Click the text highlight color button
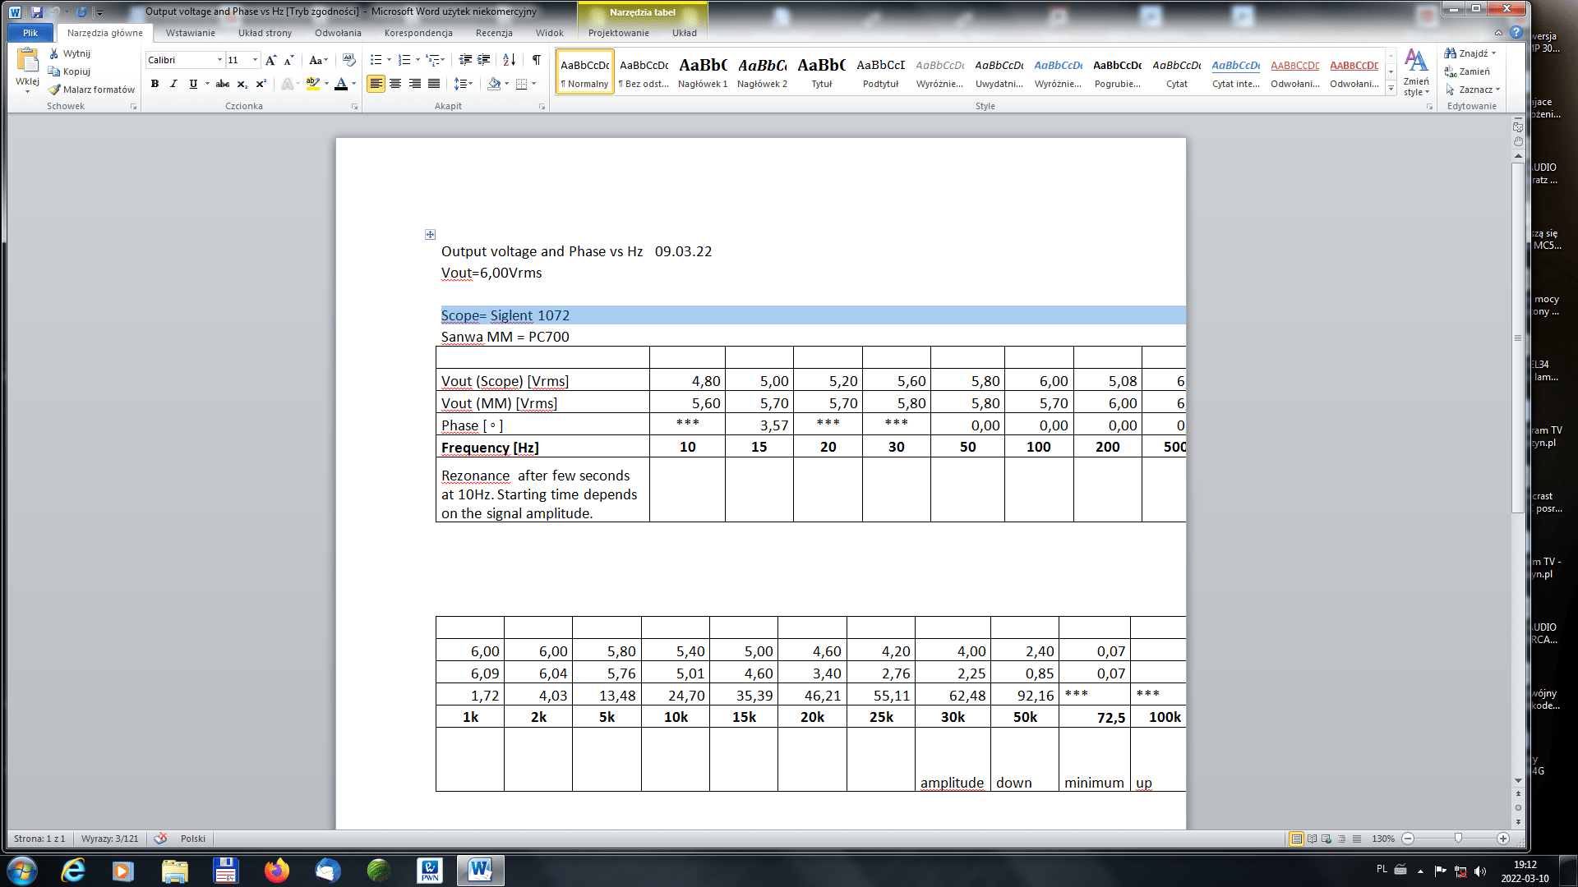This screenshot has width=1578, height=887. point(312,84)
